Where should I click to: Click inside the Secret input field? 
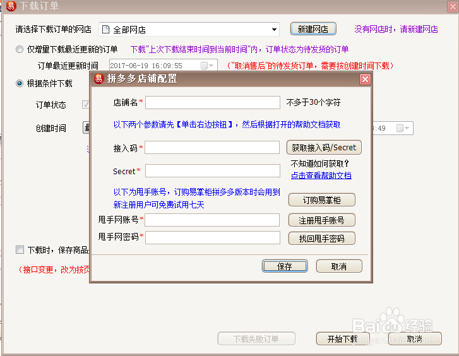tap(213, 170)
